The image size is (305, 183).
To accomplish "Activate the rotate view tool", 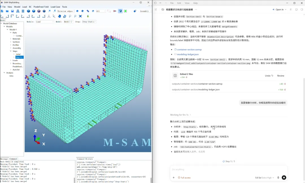I will [65, 16].
